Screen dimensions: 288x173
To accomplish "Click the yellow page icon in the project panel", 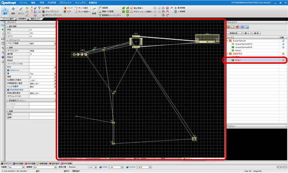I will click(232, 27).
